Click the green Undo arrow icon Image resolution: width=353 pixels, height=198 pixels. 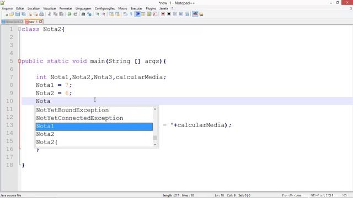(x=69, y=14)
